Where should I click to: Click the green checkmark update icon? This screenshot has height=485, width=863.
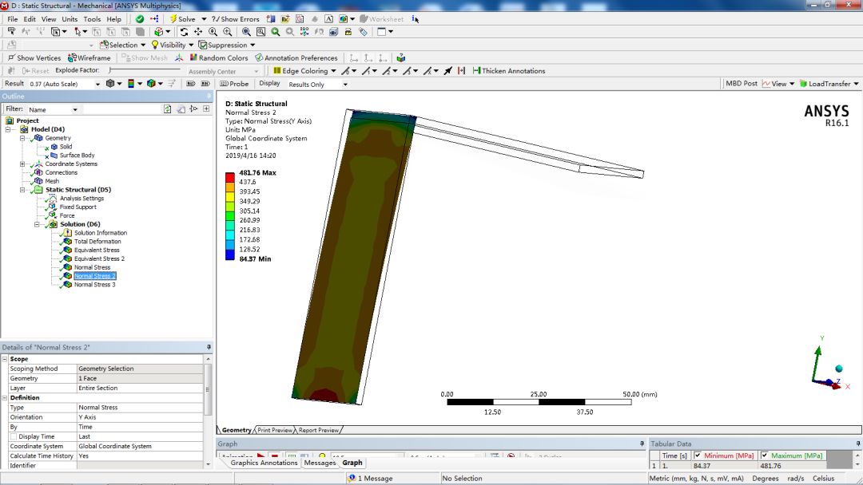tap(140, 18)
